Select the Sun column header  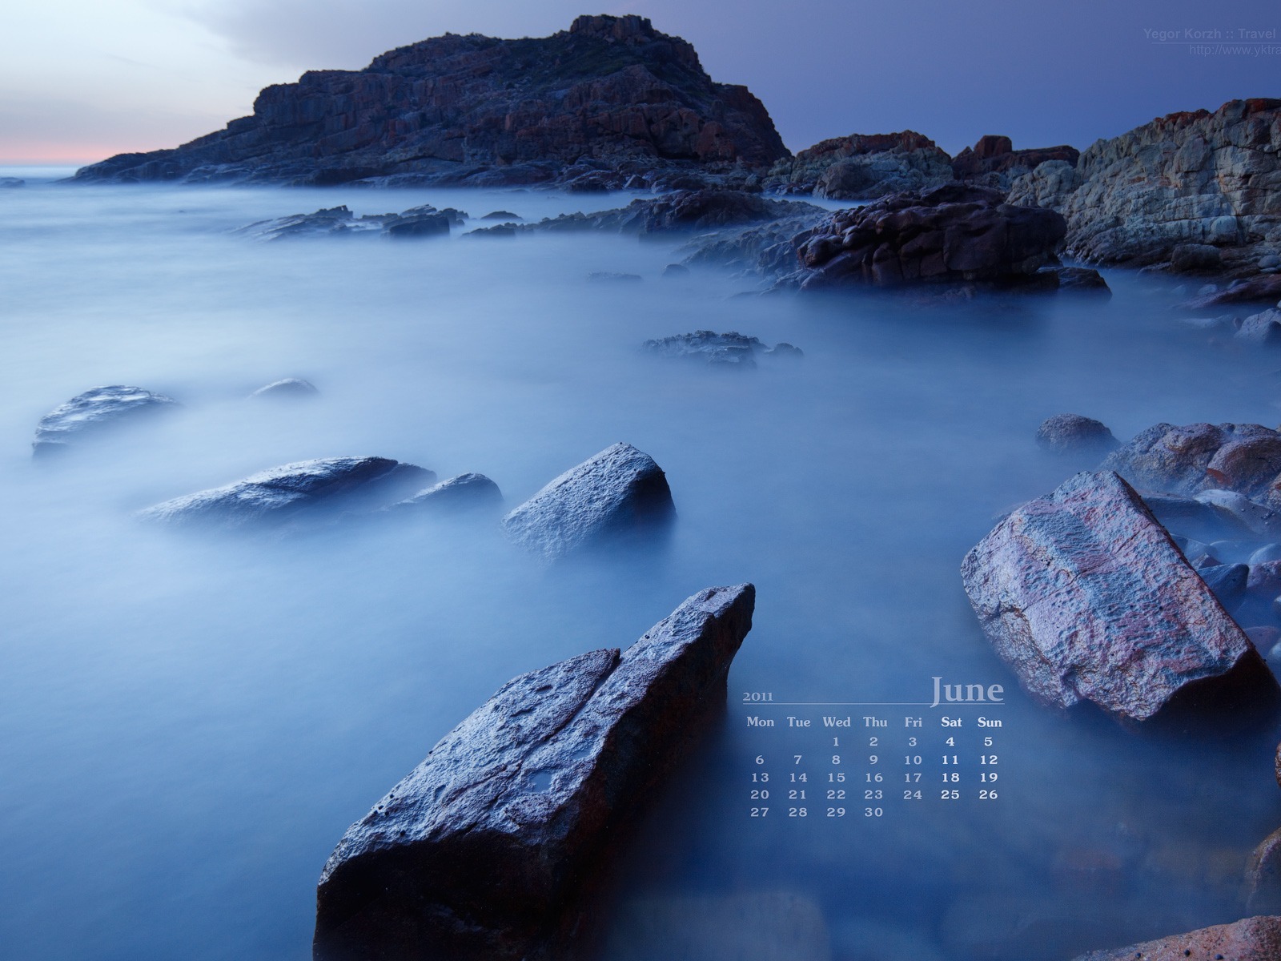(989, 722)
